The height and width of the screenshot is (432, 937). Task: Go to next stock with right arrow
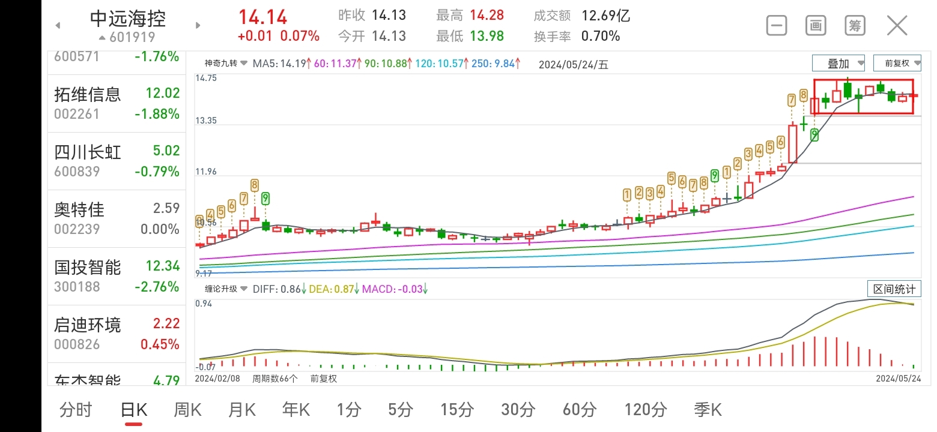click(x=198, y=26)
